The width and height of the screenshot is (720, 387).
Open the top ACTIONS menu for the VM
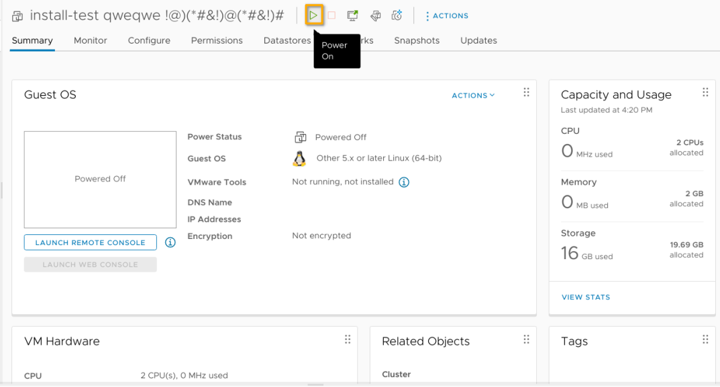tap(447, 16)
